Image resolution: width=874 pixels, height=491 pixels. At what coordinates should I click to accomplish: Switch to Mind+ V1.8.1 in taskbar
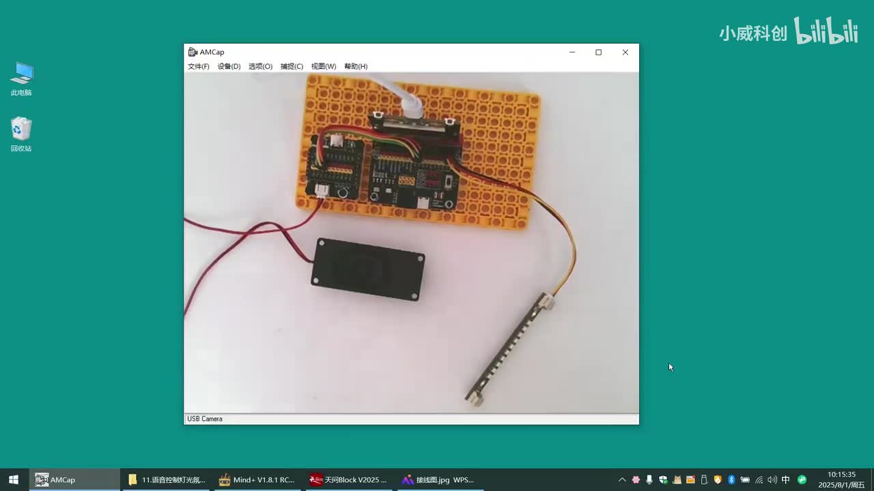point(257,479)
